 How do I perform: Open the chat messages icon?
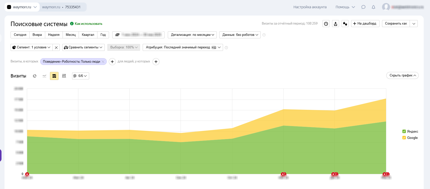coord(363,7)
